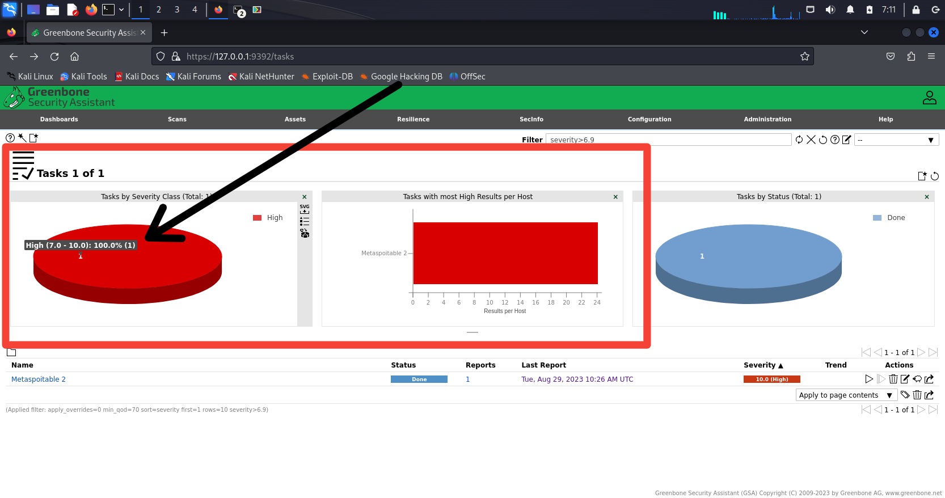Update the filter with the refresh arrows

[x=799, y=140]
